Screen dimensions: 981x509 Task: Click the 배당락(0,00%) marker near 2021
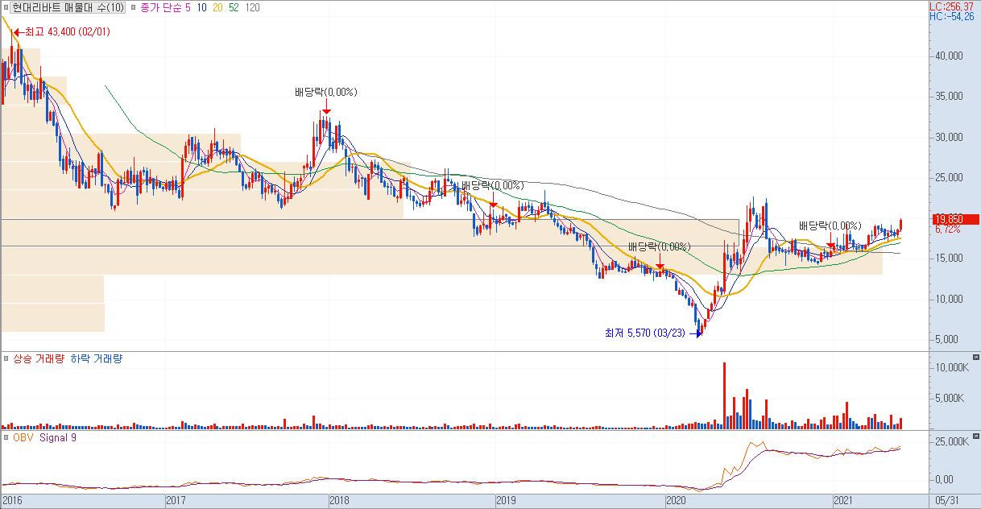pos(830,226)
